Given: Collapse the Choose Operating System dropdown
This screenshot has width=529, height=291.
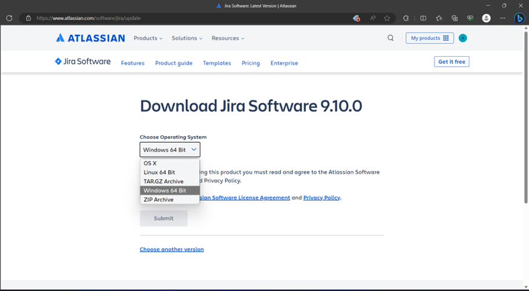Looking at the screenshot, I should click(x=170, y=150).
